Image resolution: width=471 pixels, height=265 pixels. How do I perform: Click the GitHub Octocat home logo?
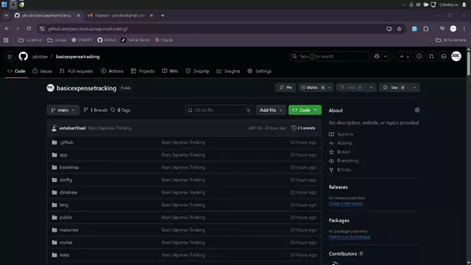point(23,56)
